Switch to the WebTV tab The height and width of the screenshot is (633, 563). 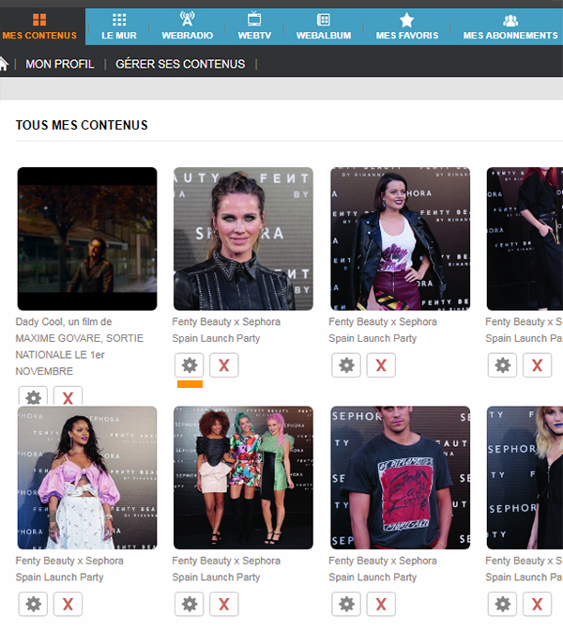coord(254,26)
